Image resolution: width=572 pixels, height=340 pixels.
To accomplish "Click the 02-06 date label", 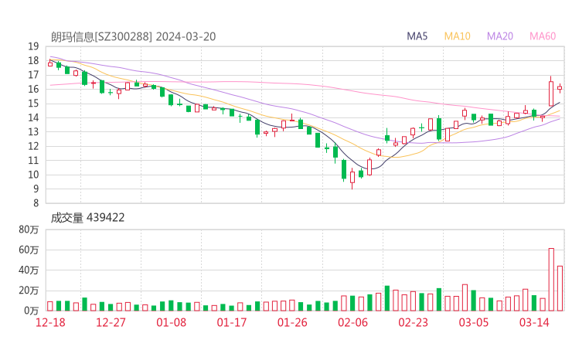I will click(352, 322).
